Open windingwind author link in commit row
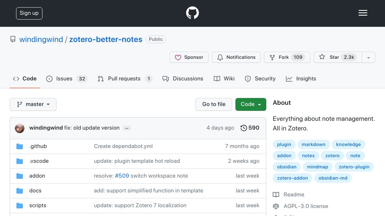 coord(46,128)
